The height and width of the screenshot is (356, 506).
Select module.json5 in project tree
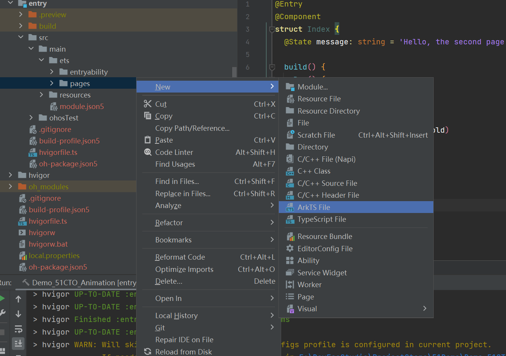pos(81,106)
